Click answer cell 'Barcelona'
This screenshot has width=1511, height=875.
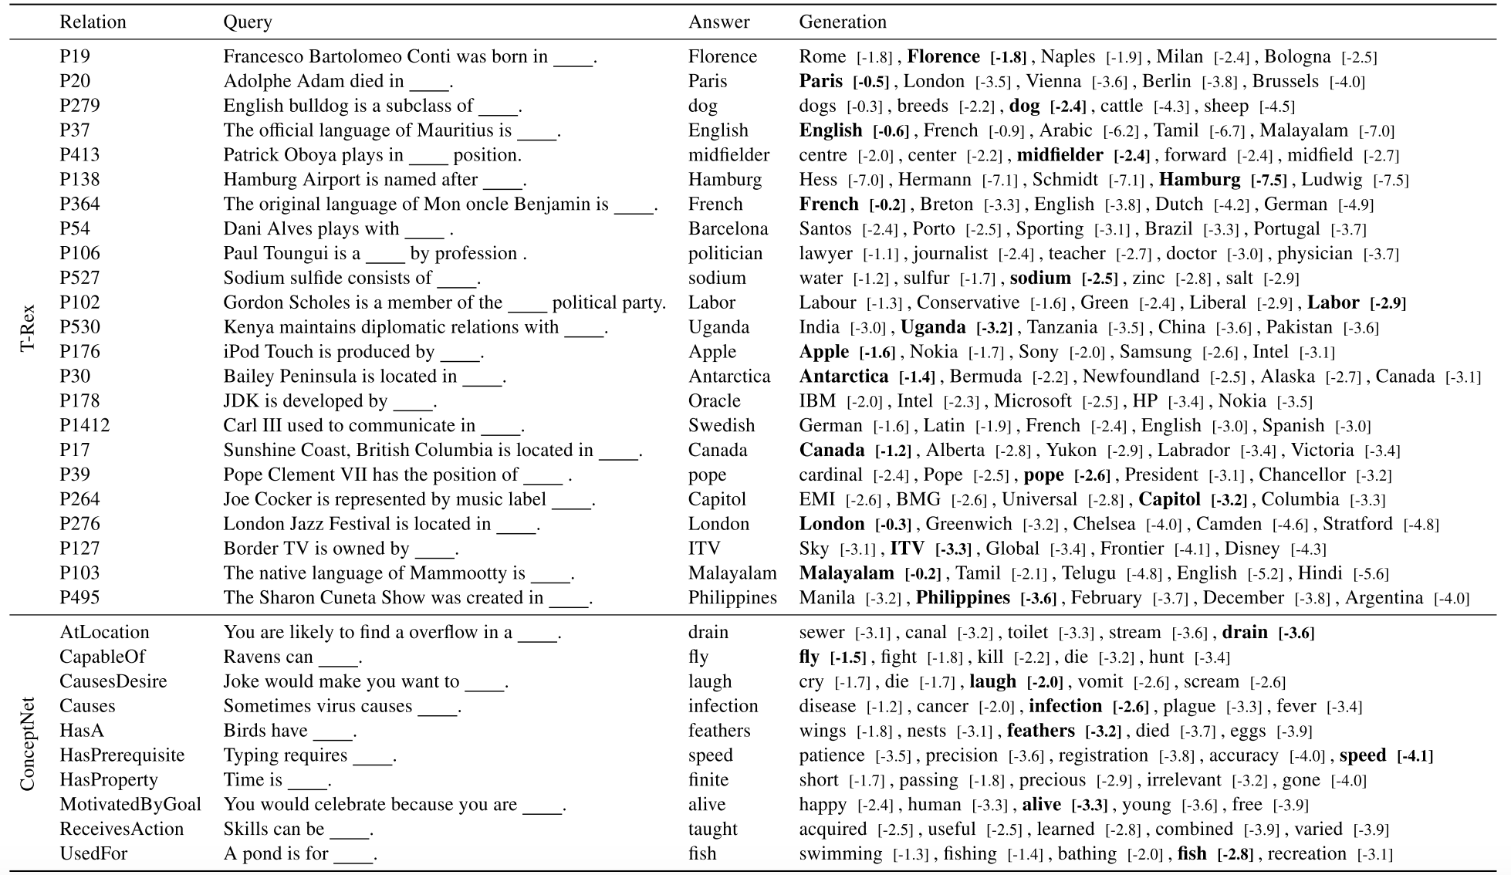(x=728, y=229)
